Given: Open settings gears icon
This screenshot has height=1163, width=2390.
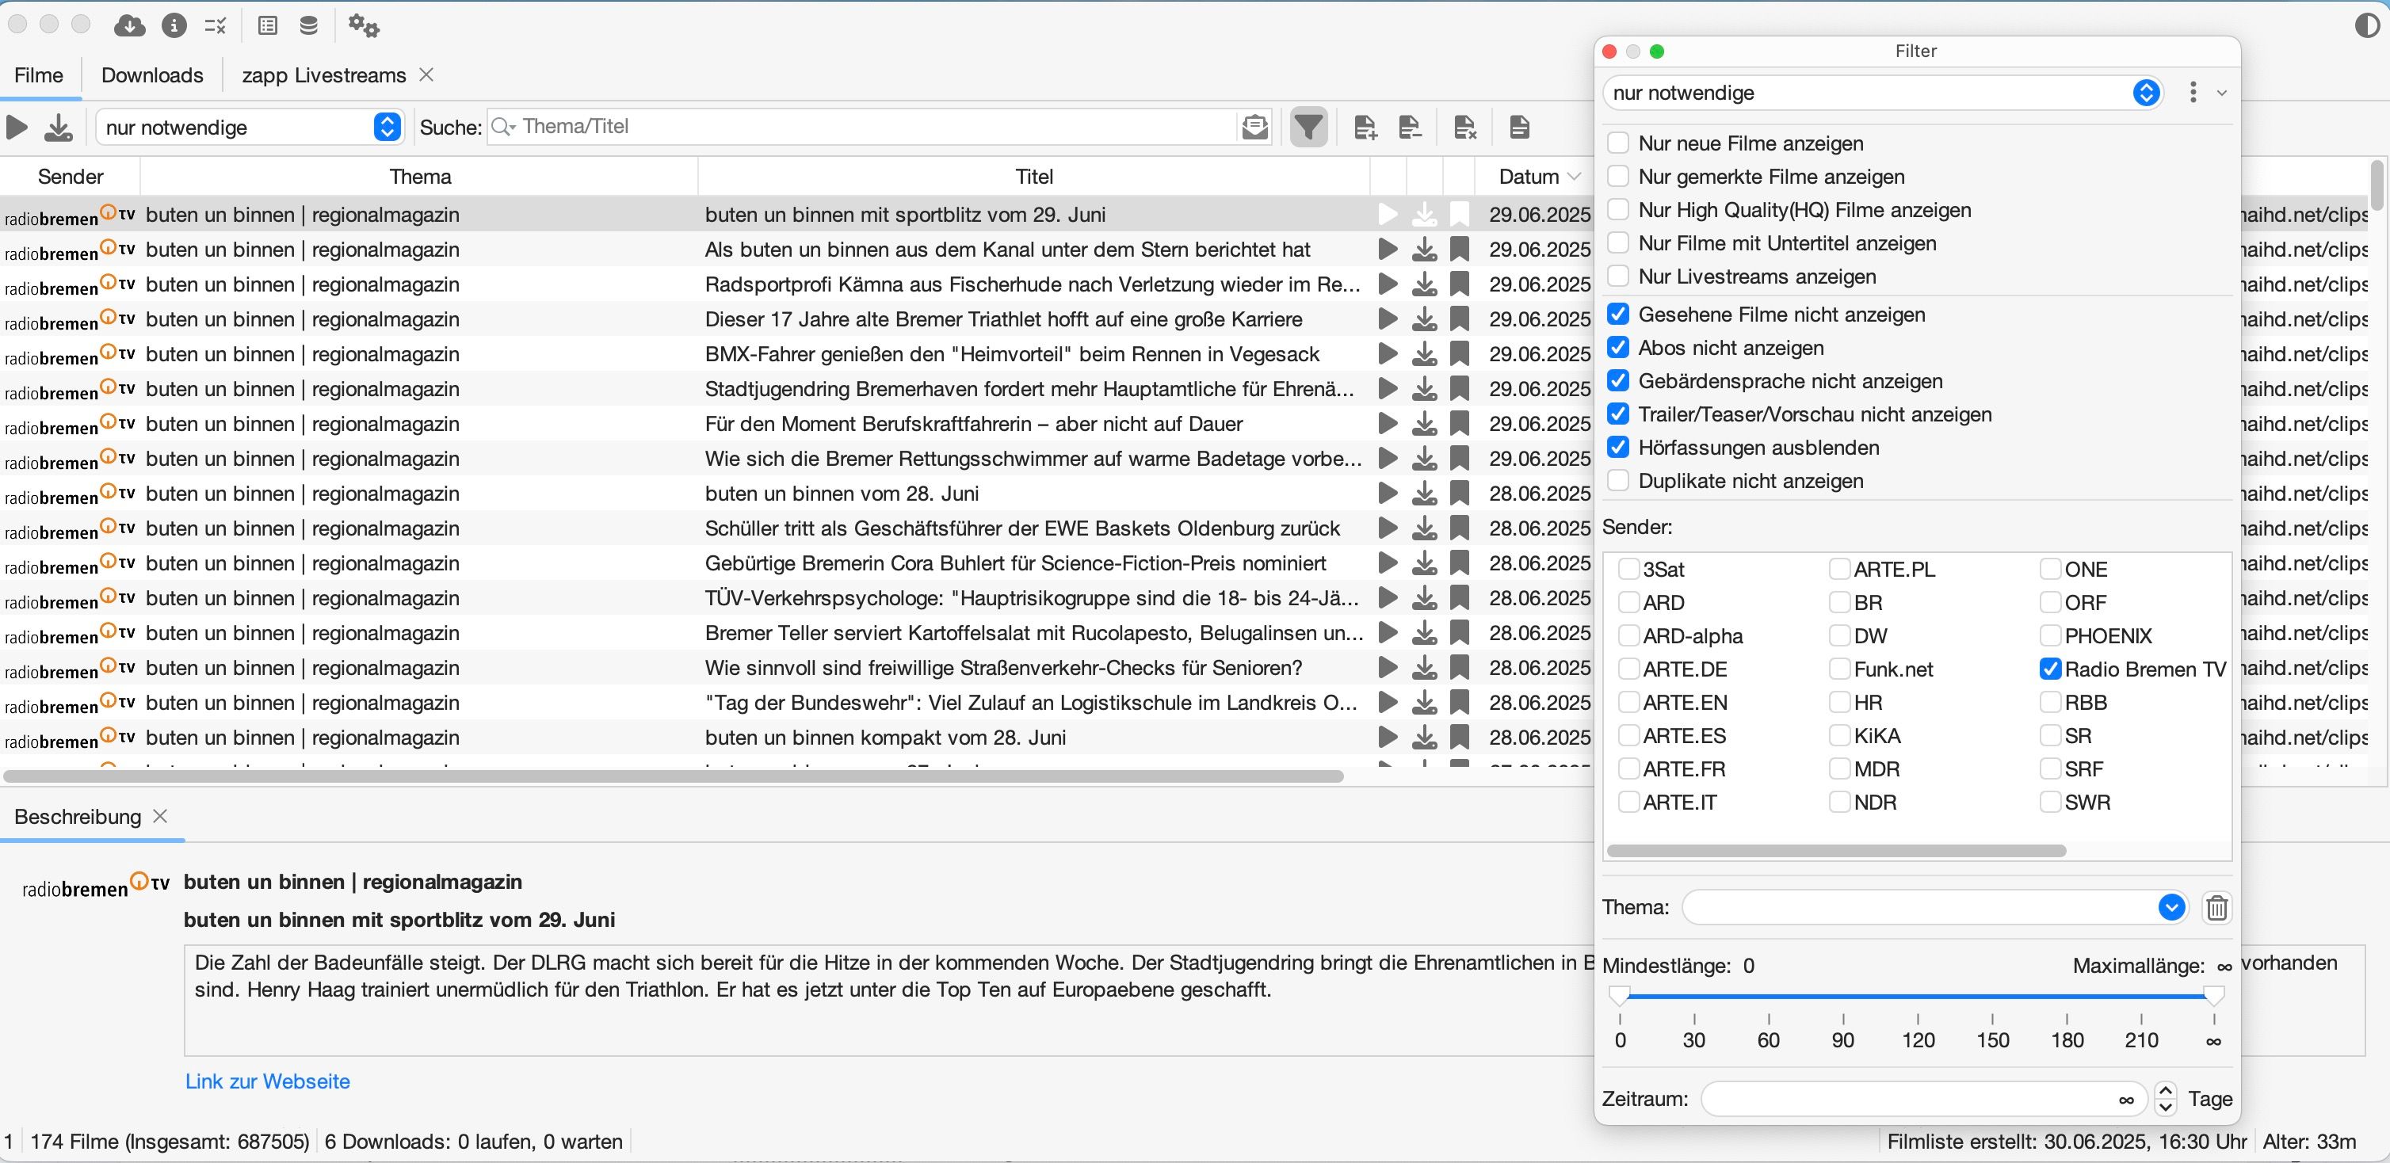Looking at the screenshot, I should (363, 26).
